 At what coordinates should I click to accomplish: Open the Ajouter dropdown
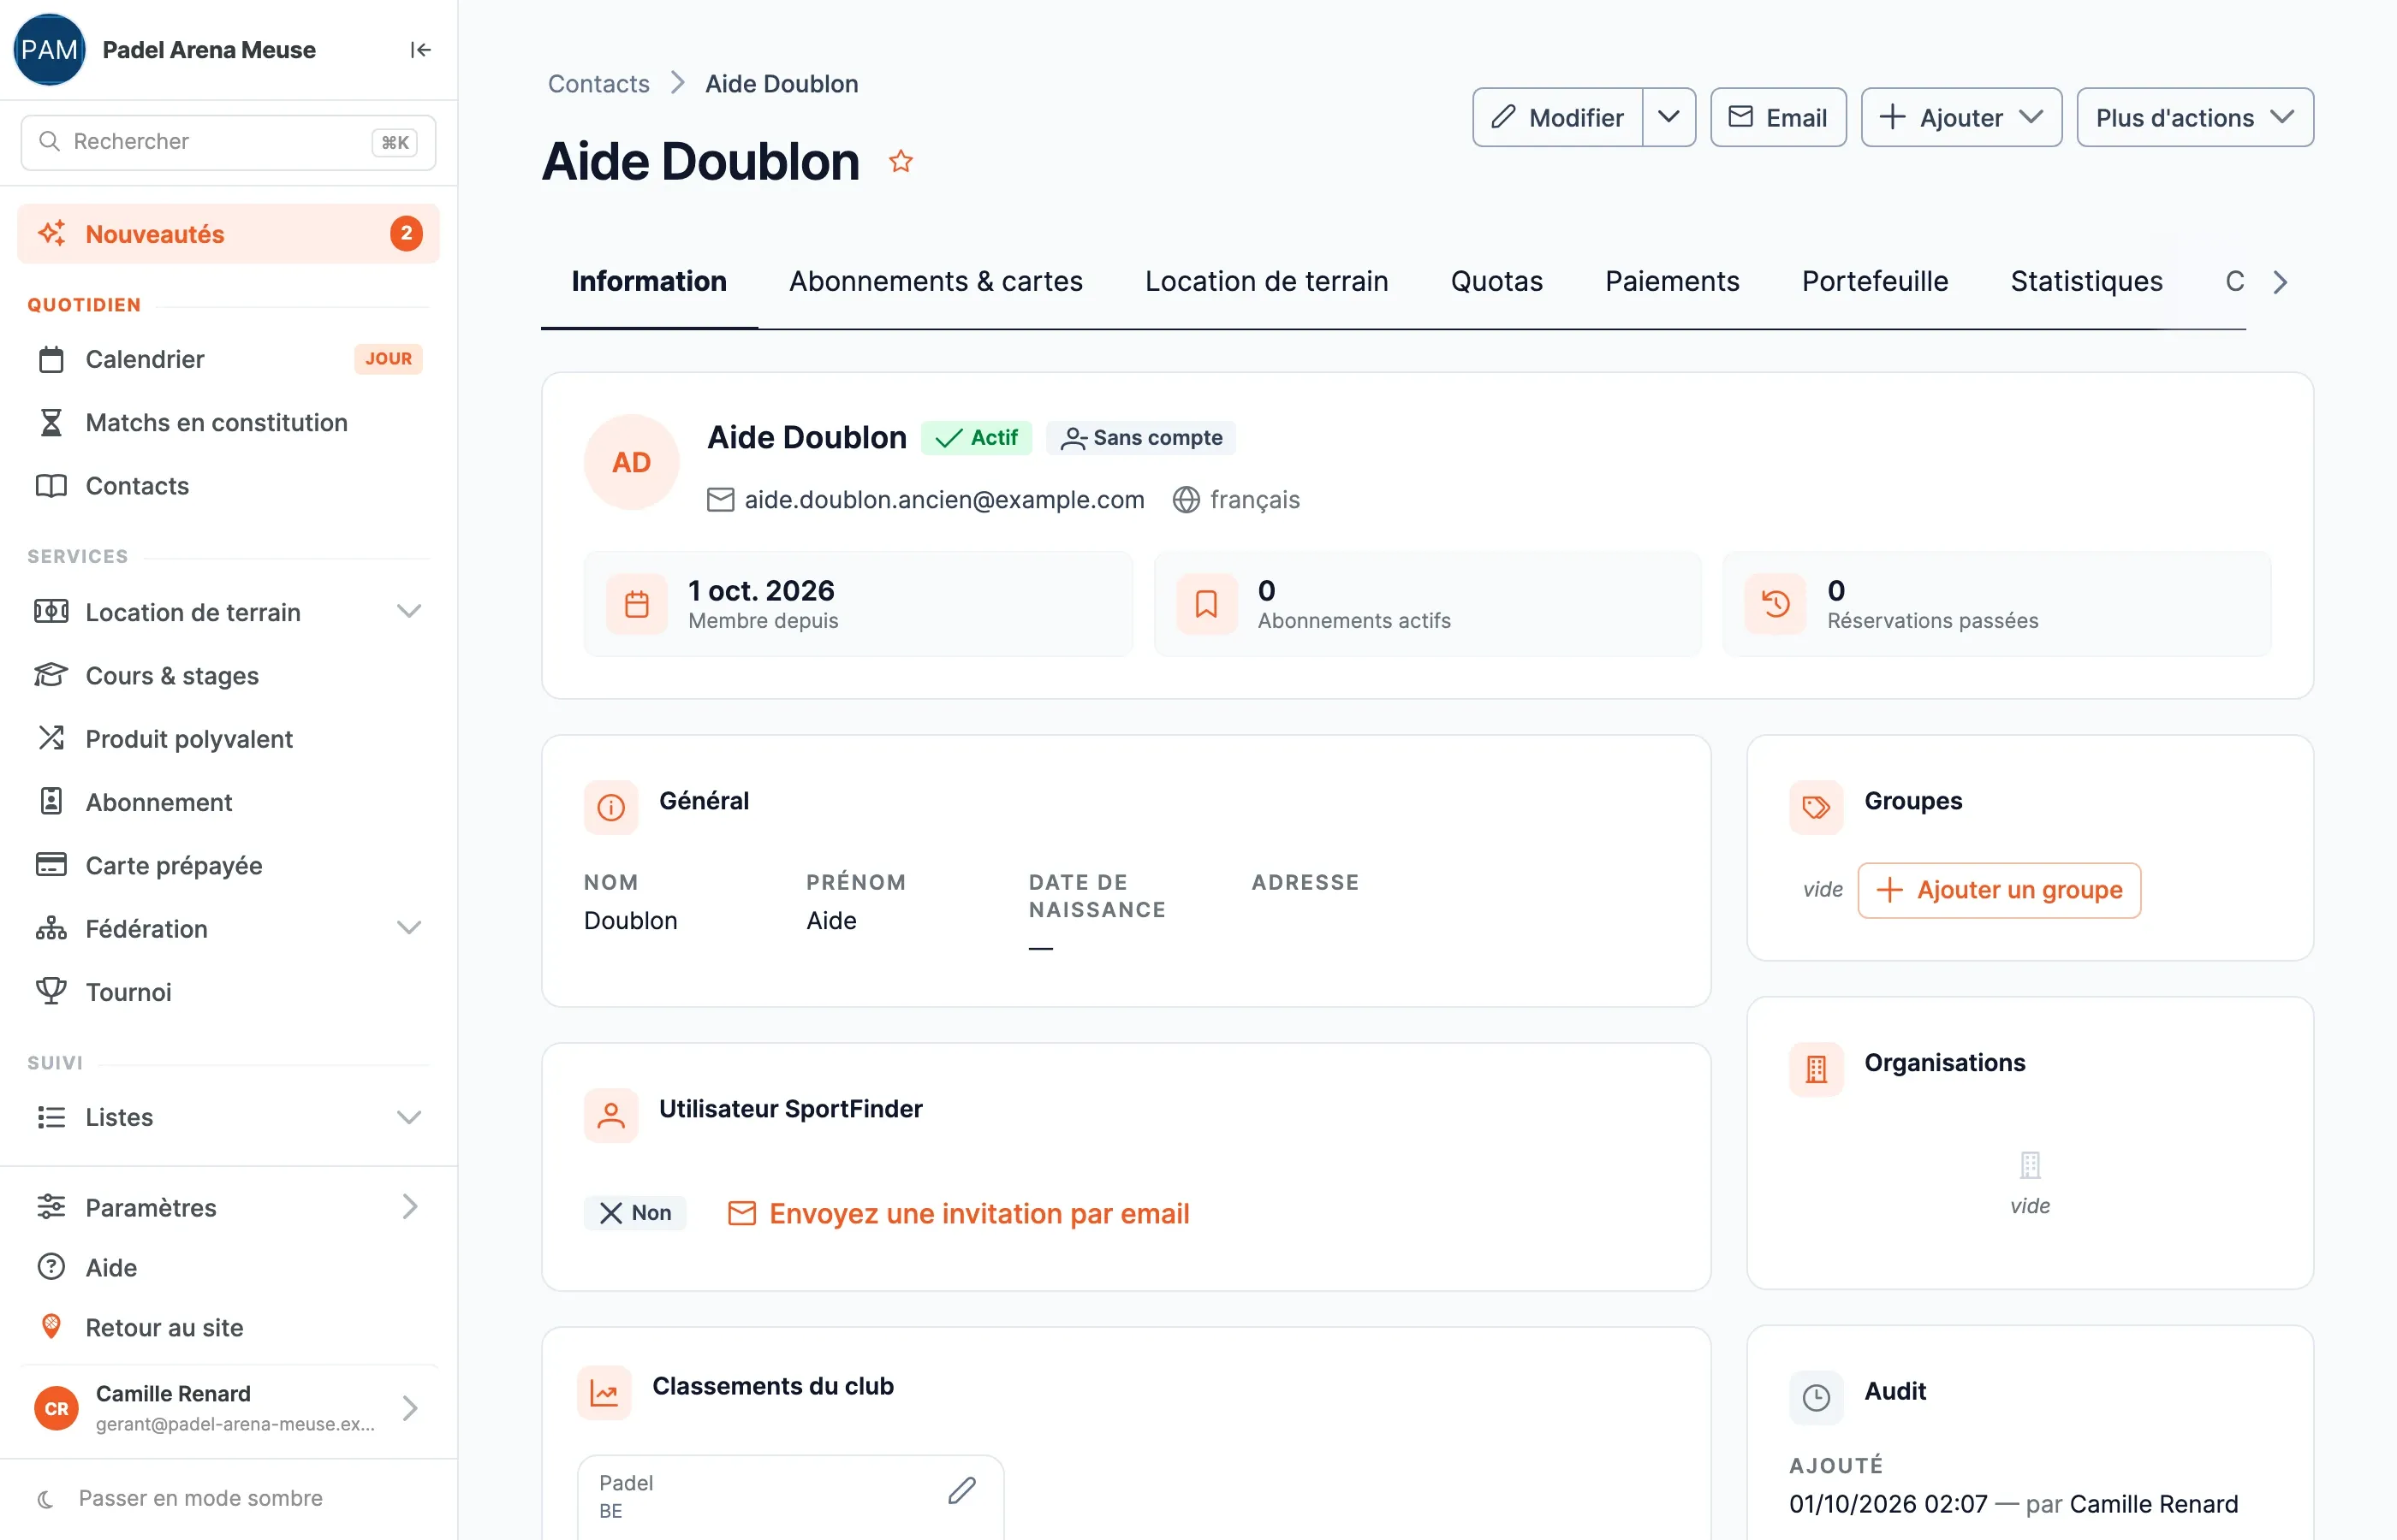(1960, 117)
